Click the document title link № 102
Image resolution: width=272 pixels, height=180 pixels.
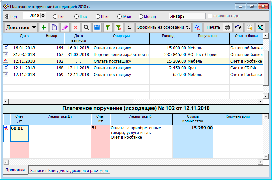(x=136, y=108)
